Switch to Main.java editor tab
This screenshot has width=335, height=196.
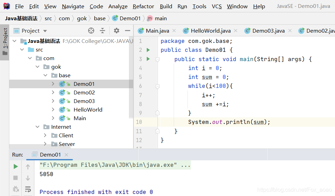coord(158,31)
